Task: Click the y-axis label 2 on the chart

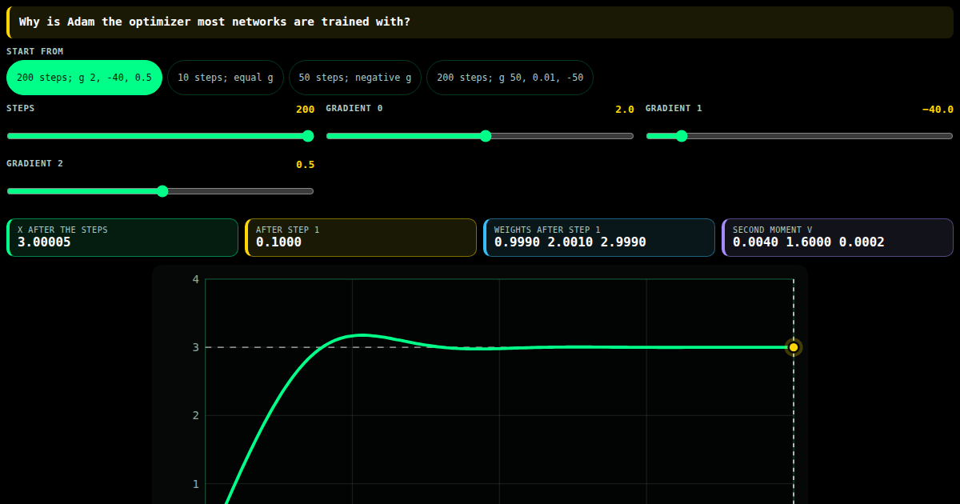Action: pyautogui.click(x=195, y=415)
